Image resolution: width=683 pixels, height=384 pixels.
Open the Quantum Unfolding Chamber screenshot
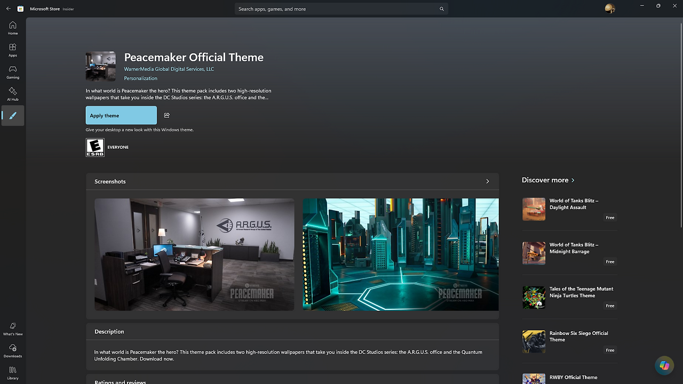(x=401, y=254)
